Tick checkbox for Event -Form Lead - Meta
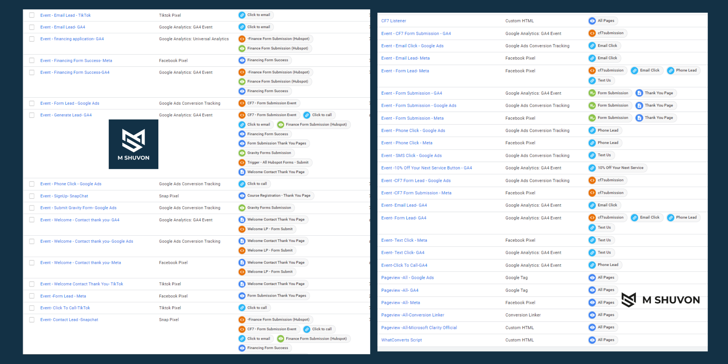 [32, 296]
